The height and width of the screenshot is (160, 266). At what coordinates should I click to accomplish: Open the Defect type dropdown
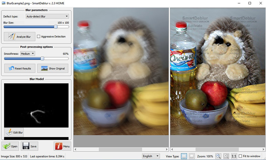click(x=47, y=16)
